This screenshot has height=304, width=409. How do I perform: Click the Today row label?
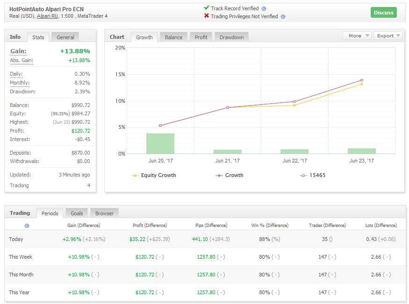tap(16, 239)
